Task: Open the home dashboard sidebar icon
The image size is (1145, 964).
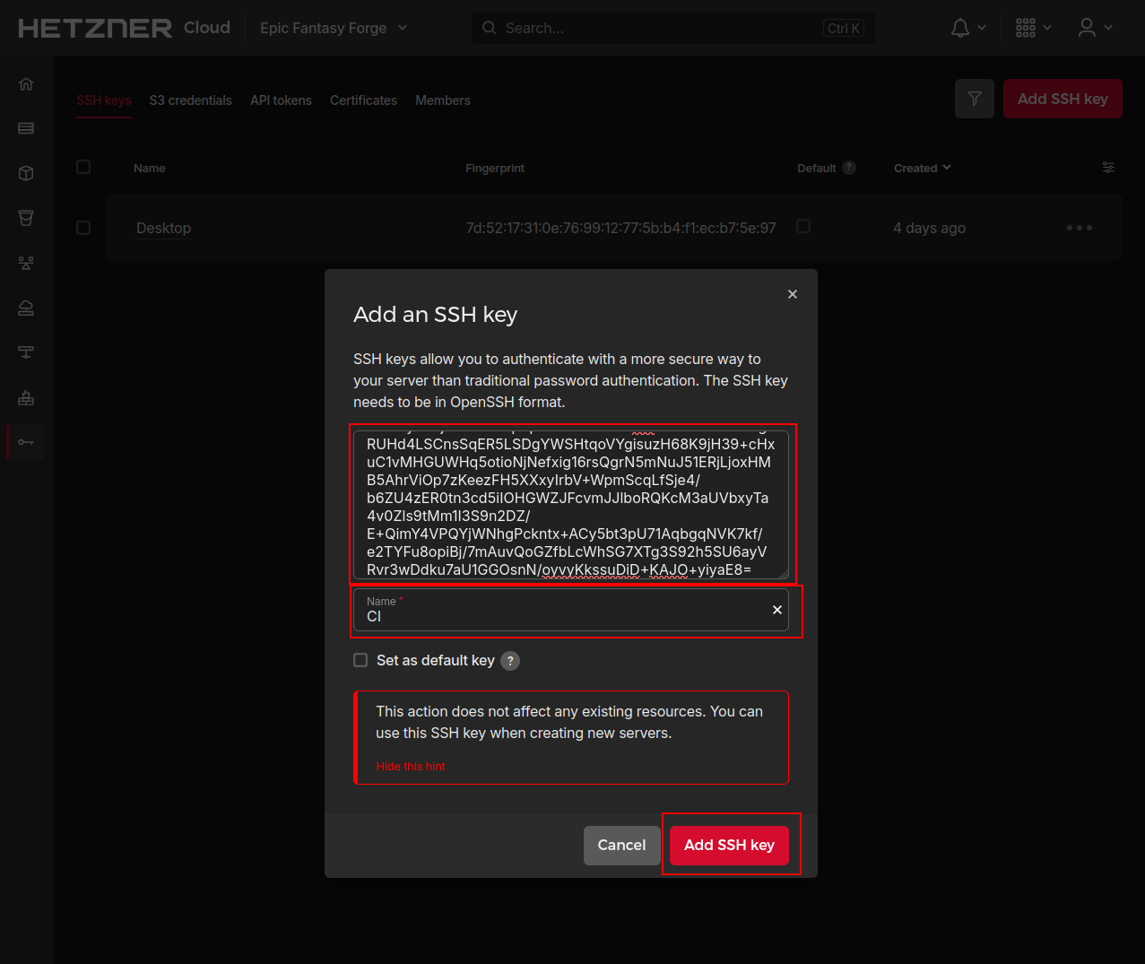Action: tap(26, 84)
